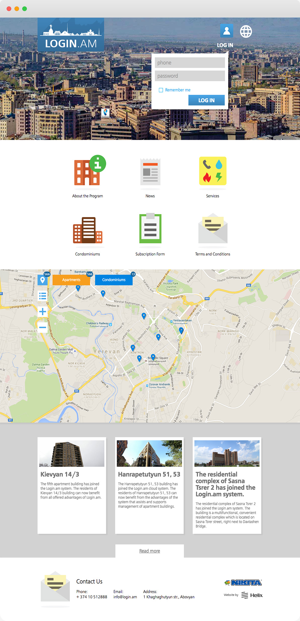Click the address 1 Khaghaghutyun str., Abovyan
The width and height of the screenshot is (300, 621).
pyautogui.click(x=169, y=597)
